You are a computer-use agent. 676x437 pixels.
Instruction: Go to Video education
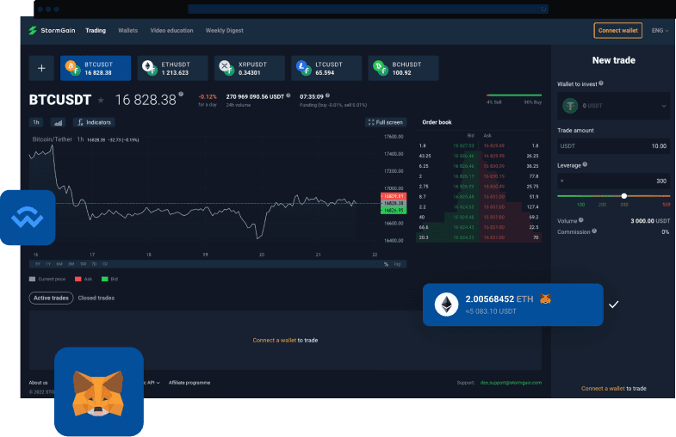[x=171, y=31]
